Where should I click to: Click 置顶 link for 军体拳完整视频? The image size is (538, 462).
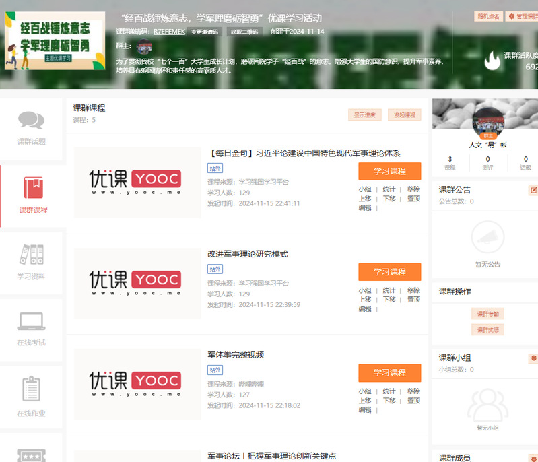pos(414,401)
